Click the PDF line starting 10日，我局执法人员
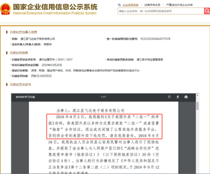 [x=103, y=142]
